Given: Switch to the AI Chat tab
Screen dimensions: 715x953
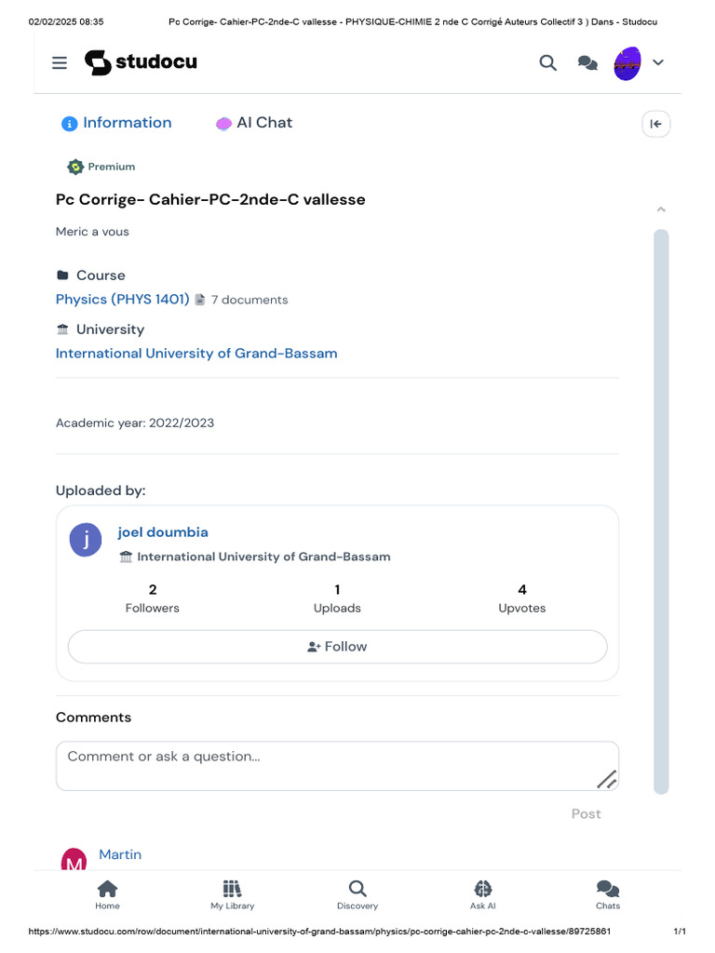Looking at the screenshot, I should pos(254,123).
